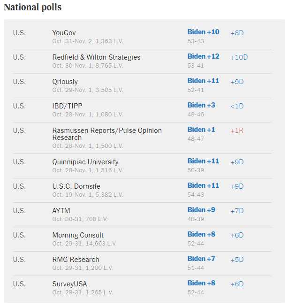Open the Redfield & Wilton Strategies poll
Image resolution: width=288 pixels, height=307 pixels.
[x=96, y=57]
